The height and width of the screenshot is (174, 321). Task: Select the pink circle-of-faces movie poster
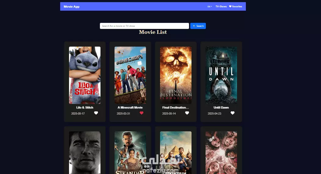221,153
